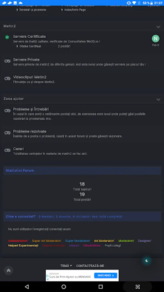
Task: Click the gamepad icon next to Cereri
Action: [x=7, y=150]
